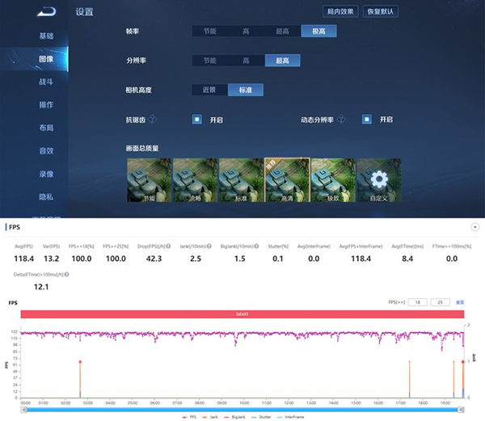Click the blue timeline range slider bar
The width and height of the screenshot is (485, 421).
coord(242,410)
